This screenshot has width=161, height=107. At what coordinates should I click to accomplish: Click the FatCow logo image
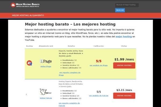(x=46, y=92)
